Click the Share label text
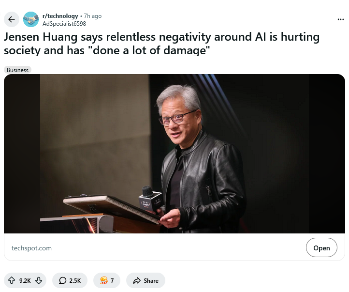The width and height of the screenshot is (349, 292). [x=151, y=281]
